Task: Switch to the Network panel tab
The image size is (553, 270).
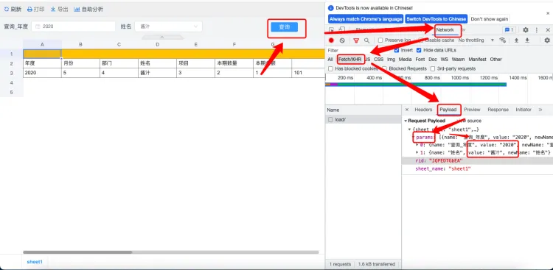Action: 445,30
